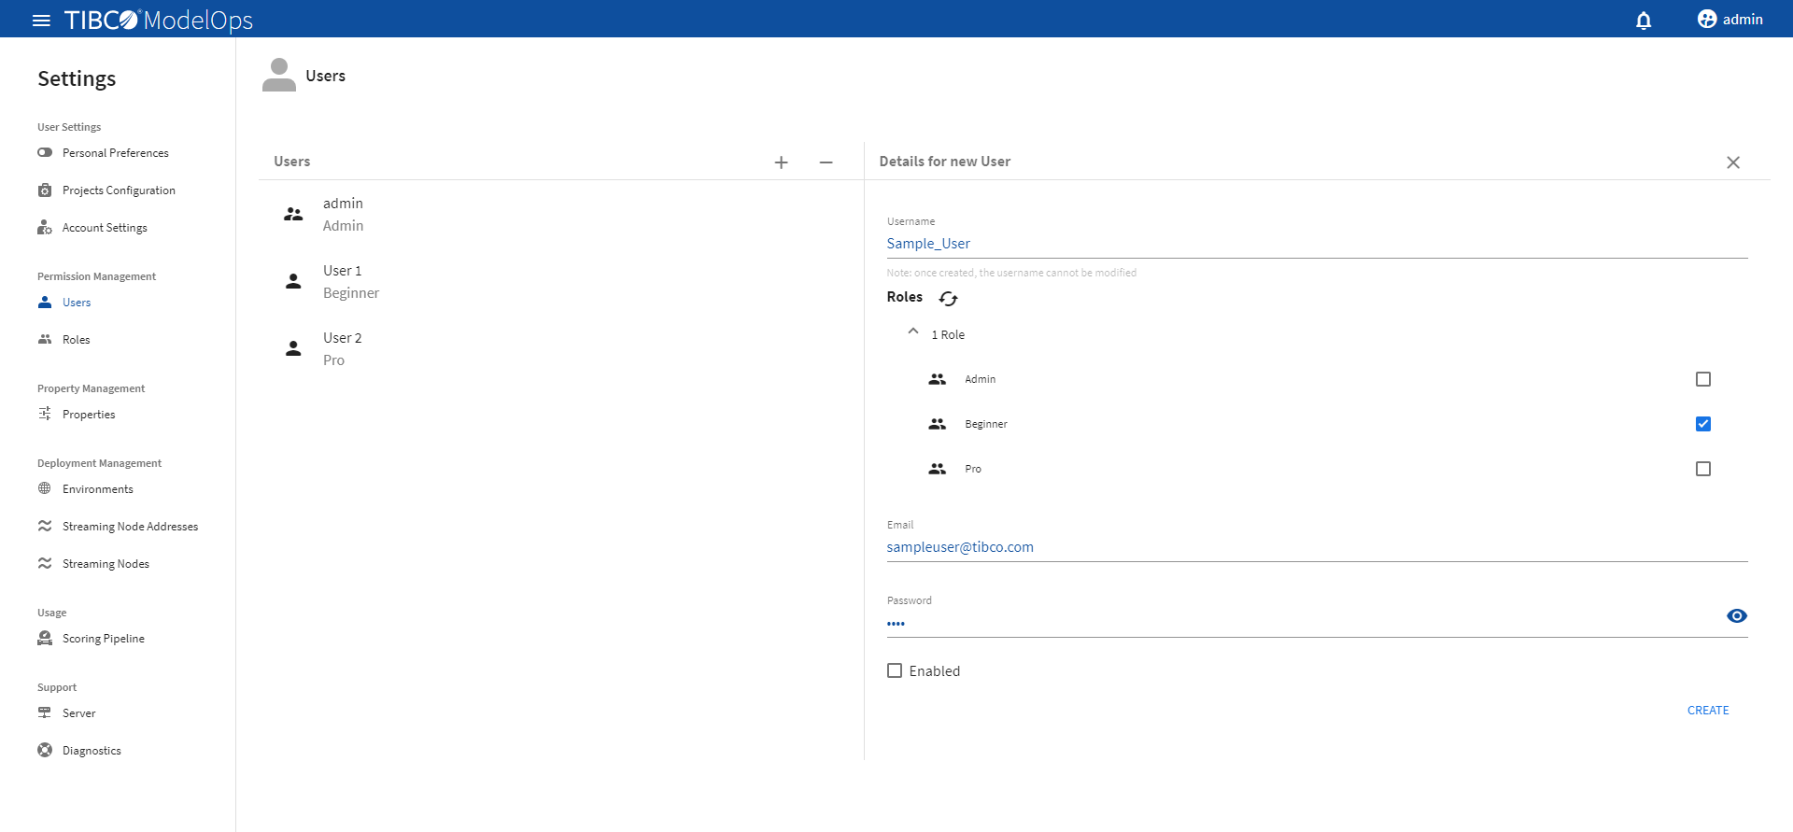Open the Diagnostics support page
The image size is (1793, 832).
(x=92, y=751)
